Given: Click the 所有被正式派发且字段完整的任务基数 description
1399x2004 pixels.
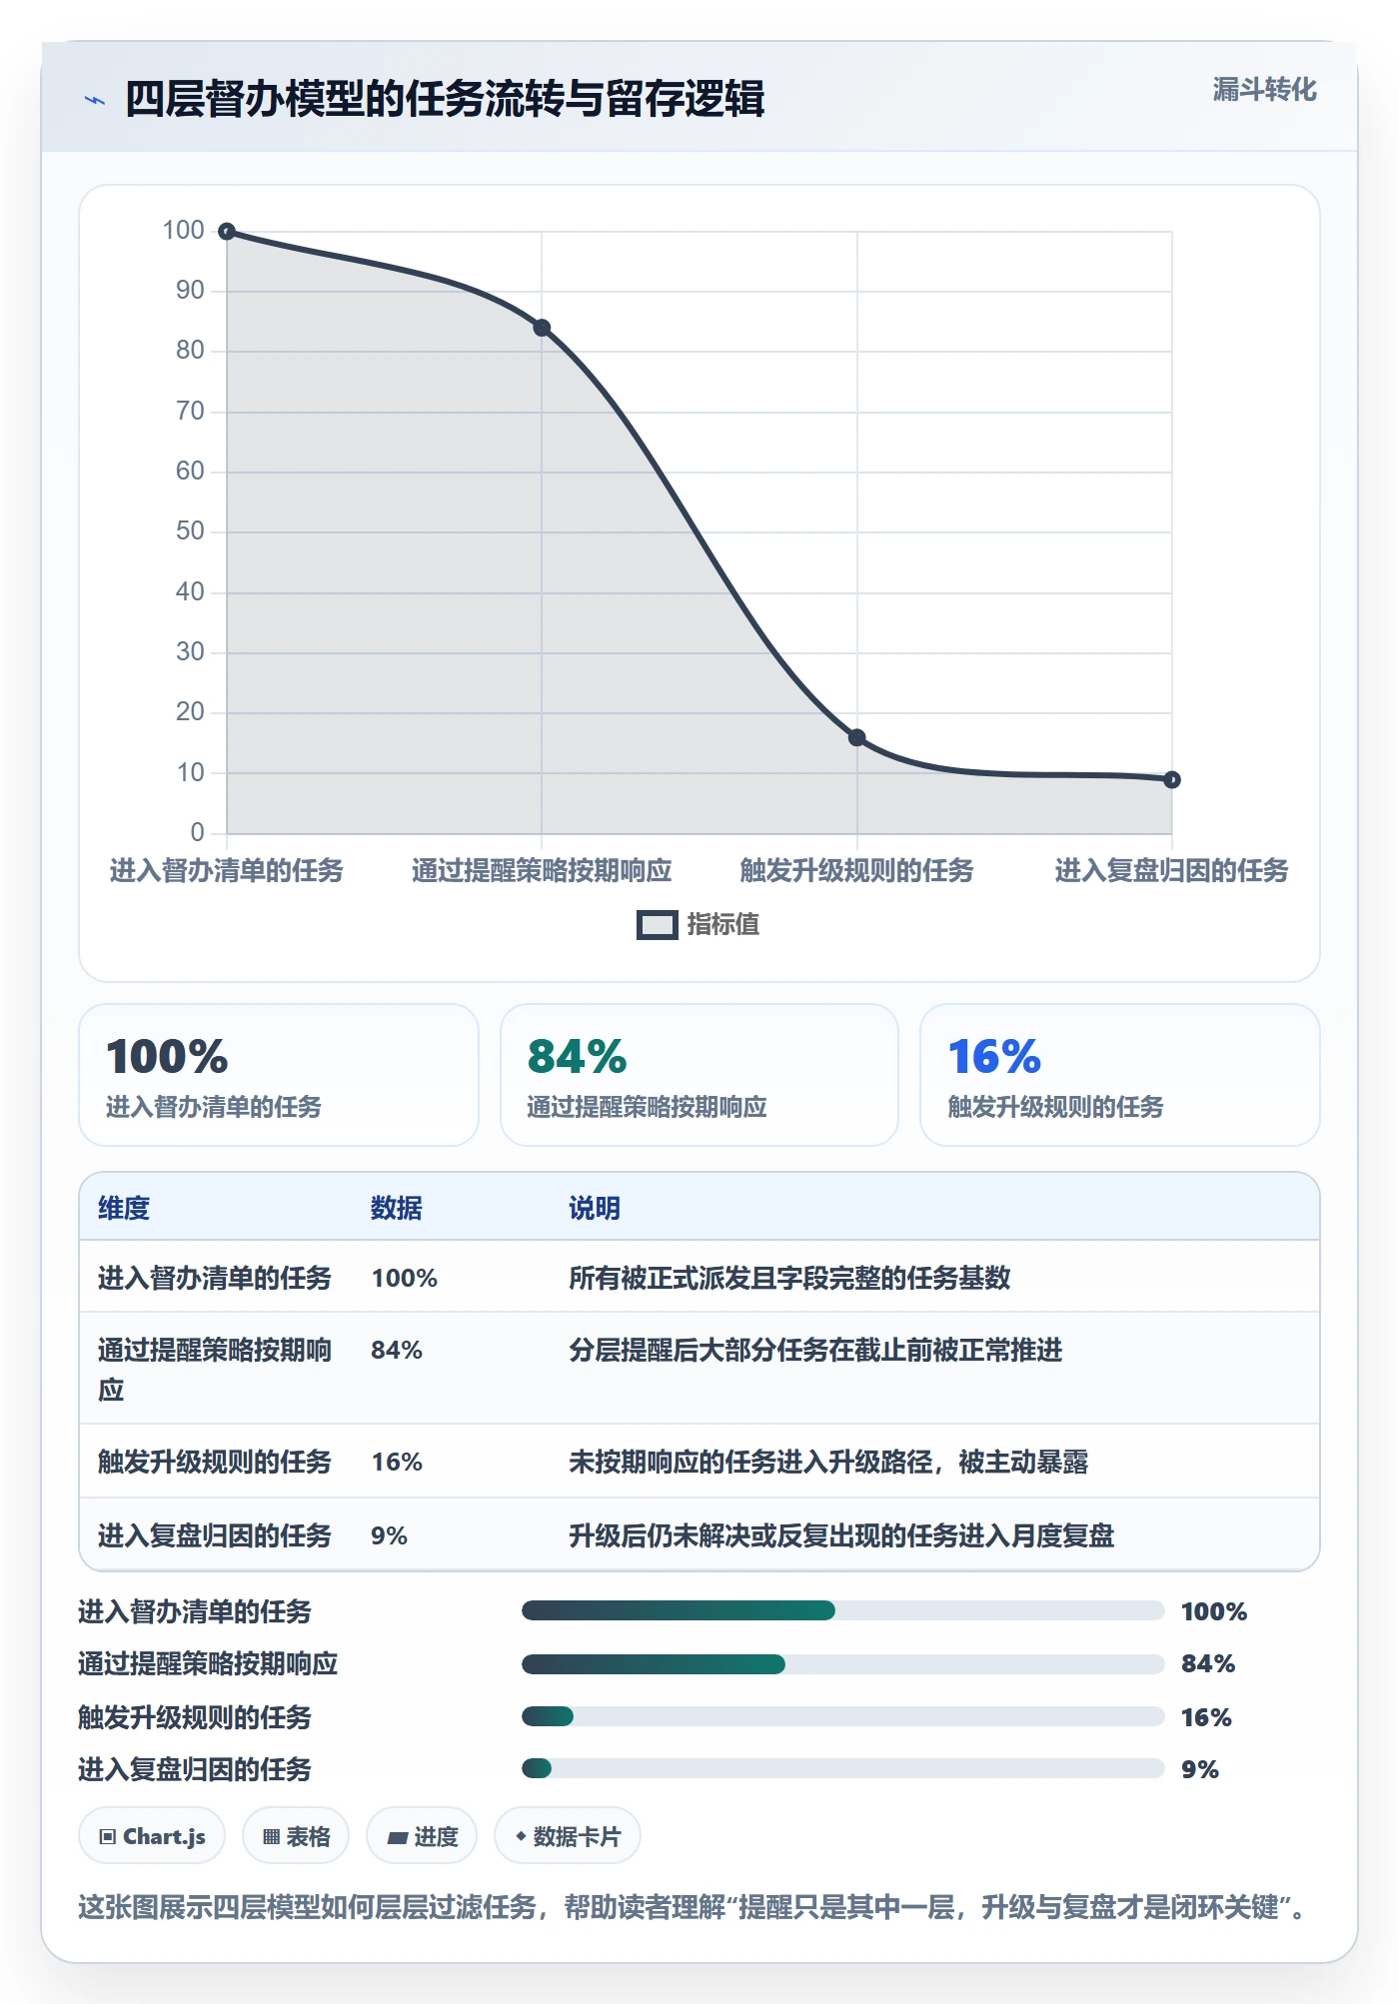Looking at the screenshot, I should (789, 1278).
